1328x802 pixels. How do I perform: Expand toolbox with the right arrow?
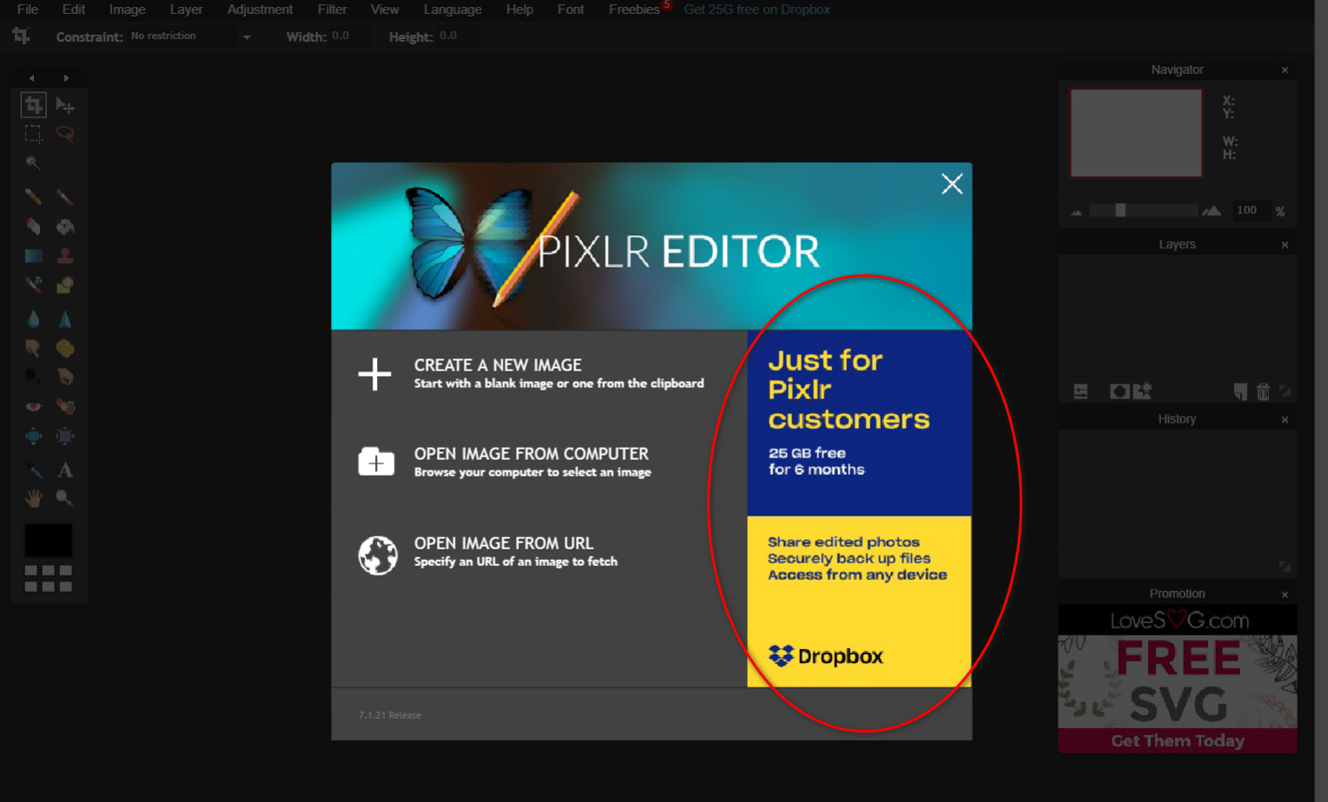(66, 78)
